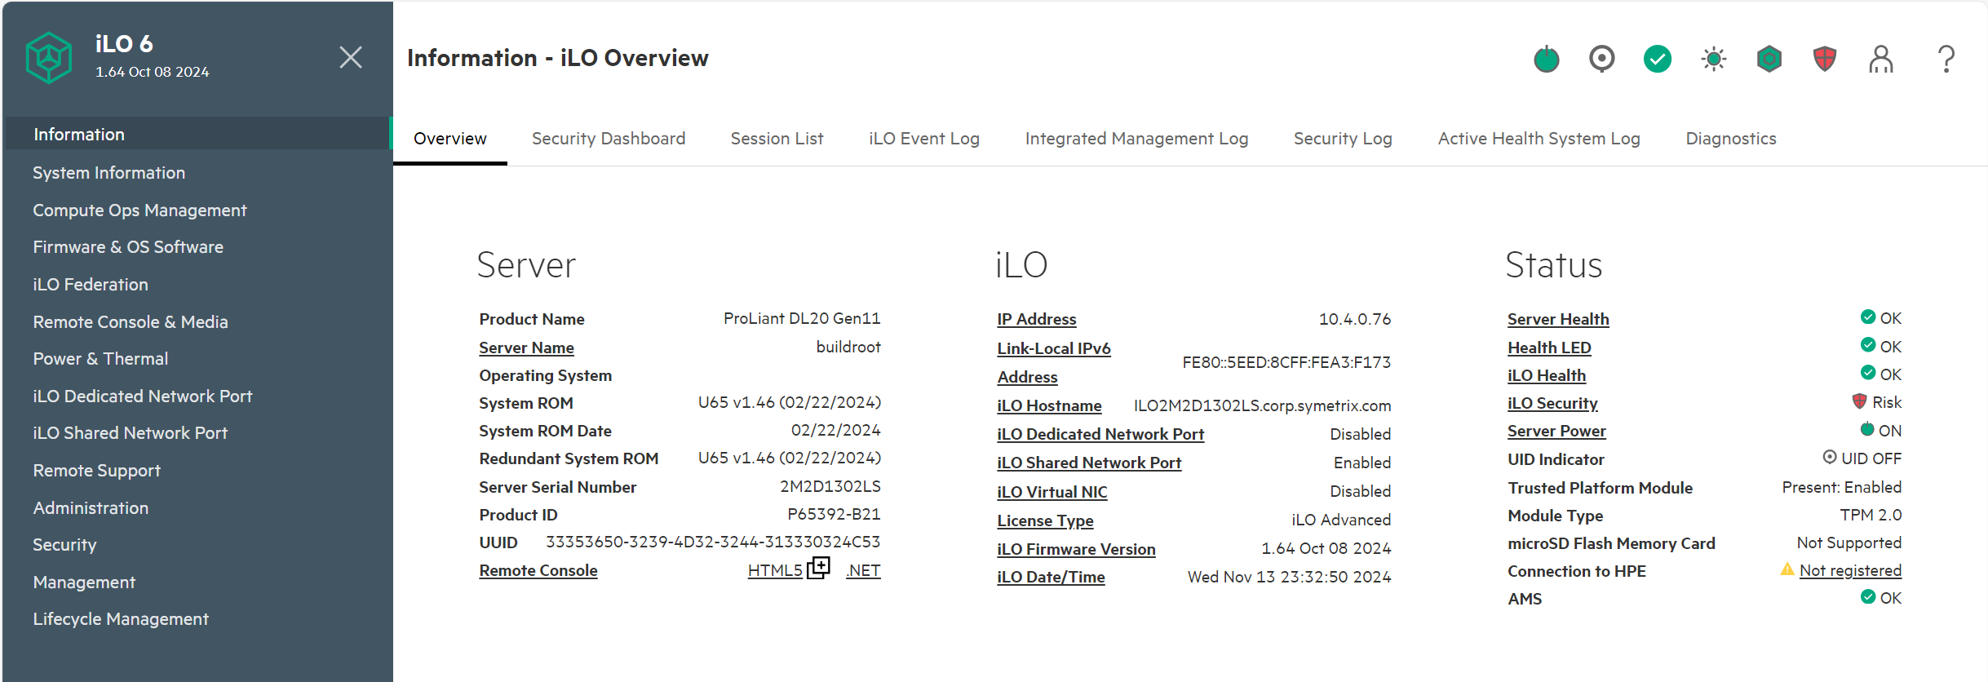The image size is (1988, 682).
Task: Click the iLO Firmware Version link
Action: point(1076,549)
